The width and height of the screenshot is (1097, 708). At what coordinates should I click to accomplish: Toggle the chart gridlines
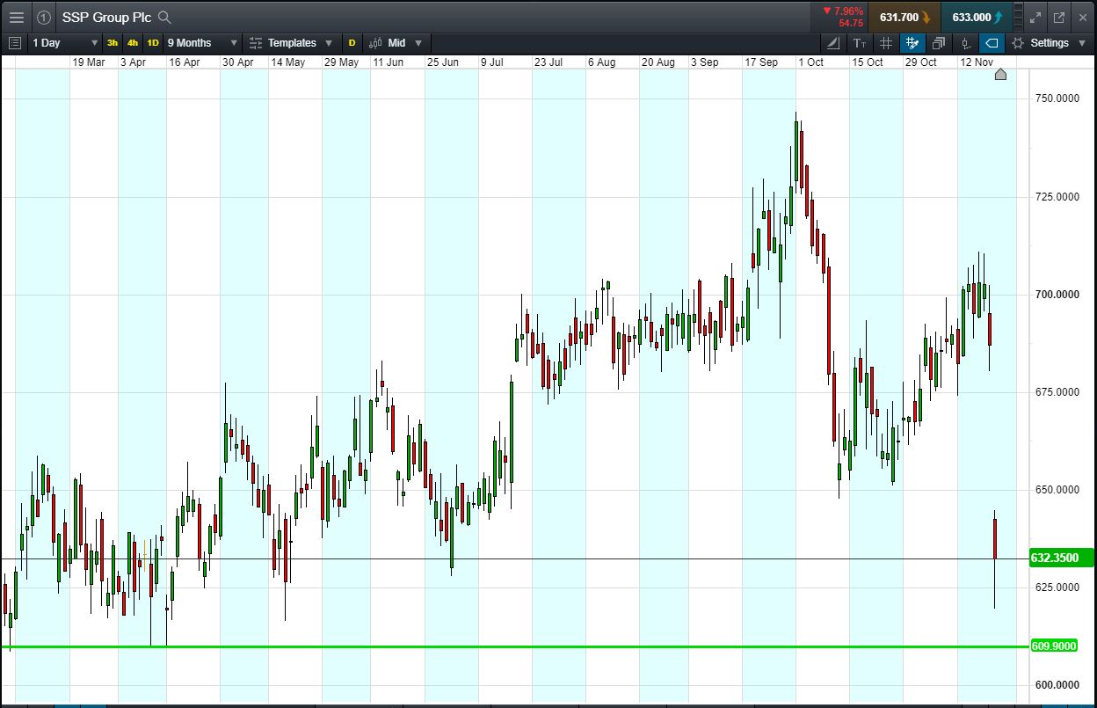(886, 43)
